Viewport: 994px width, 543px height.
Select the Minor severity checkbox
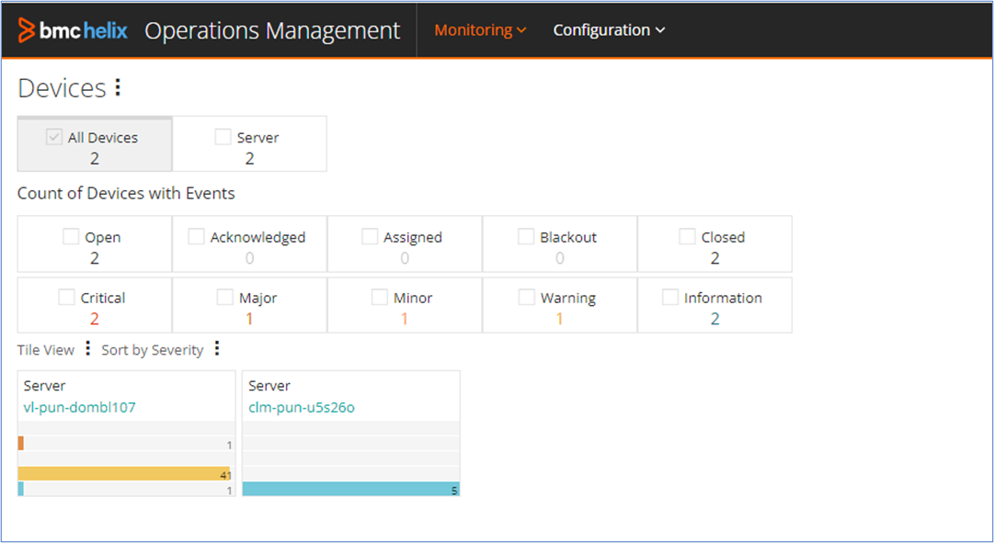380,297
